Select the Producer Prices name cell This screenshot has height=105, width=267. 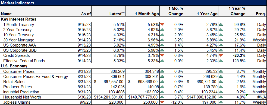pyautogui.click(x=35, y=87)
